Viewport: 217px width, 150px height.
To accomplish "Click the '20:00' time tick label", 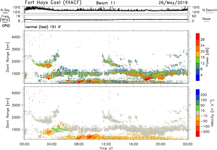I will (x=161, y=144).
